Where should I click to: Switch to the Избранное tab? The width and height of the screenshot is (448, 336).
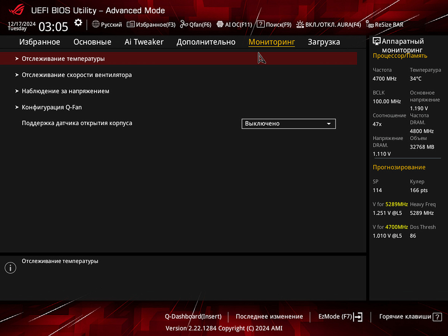point(40,42)
